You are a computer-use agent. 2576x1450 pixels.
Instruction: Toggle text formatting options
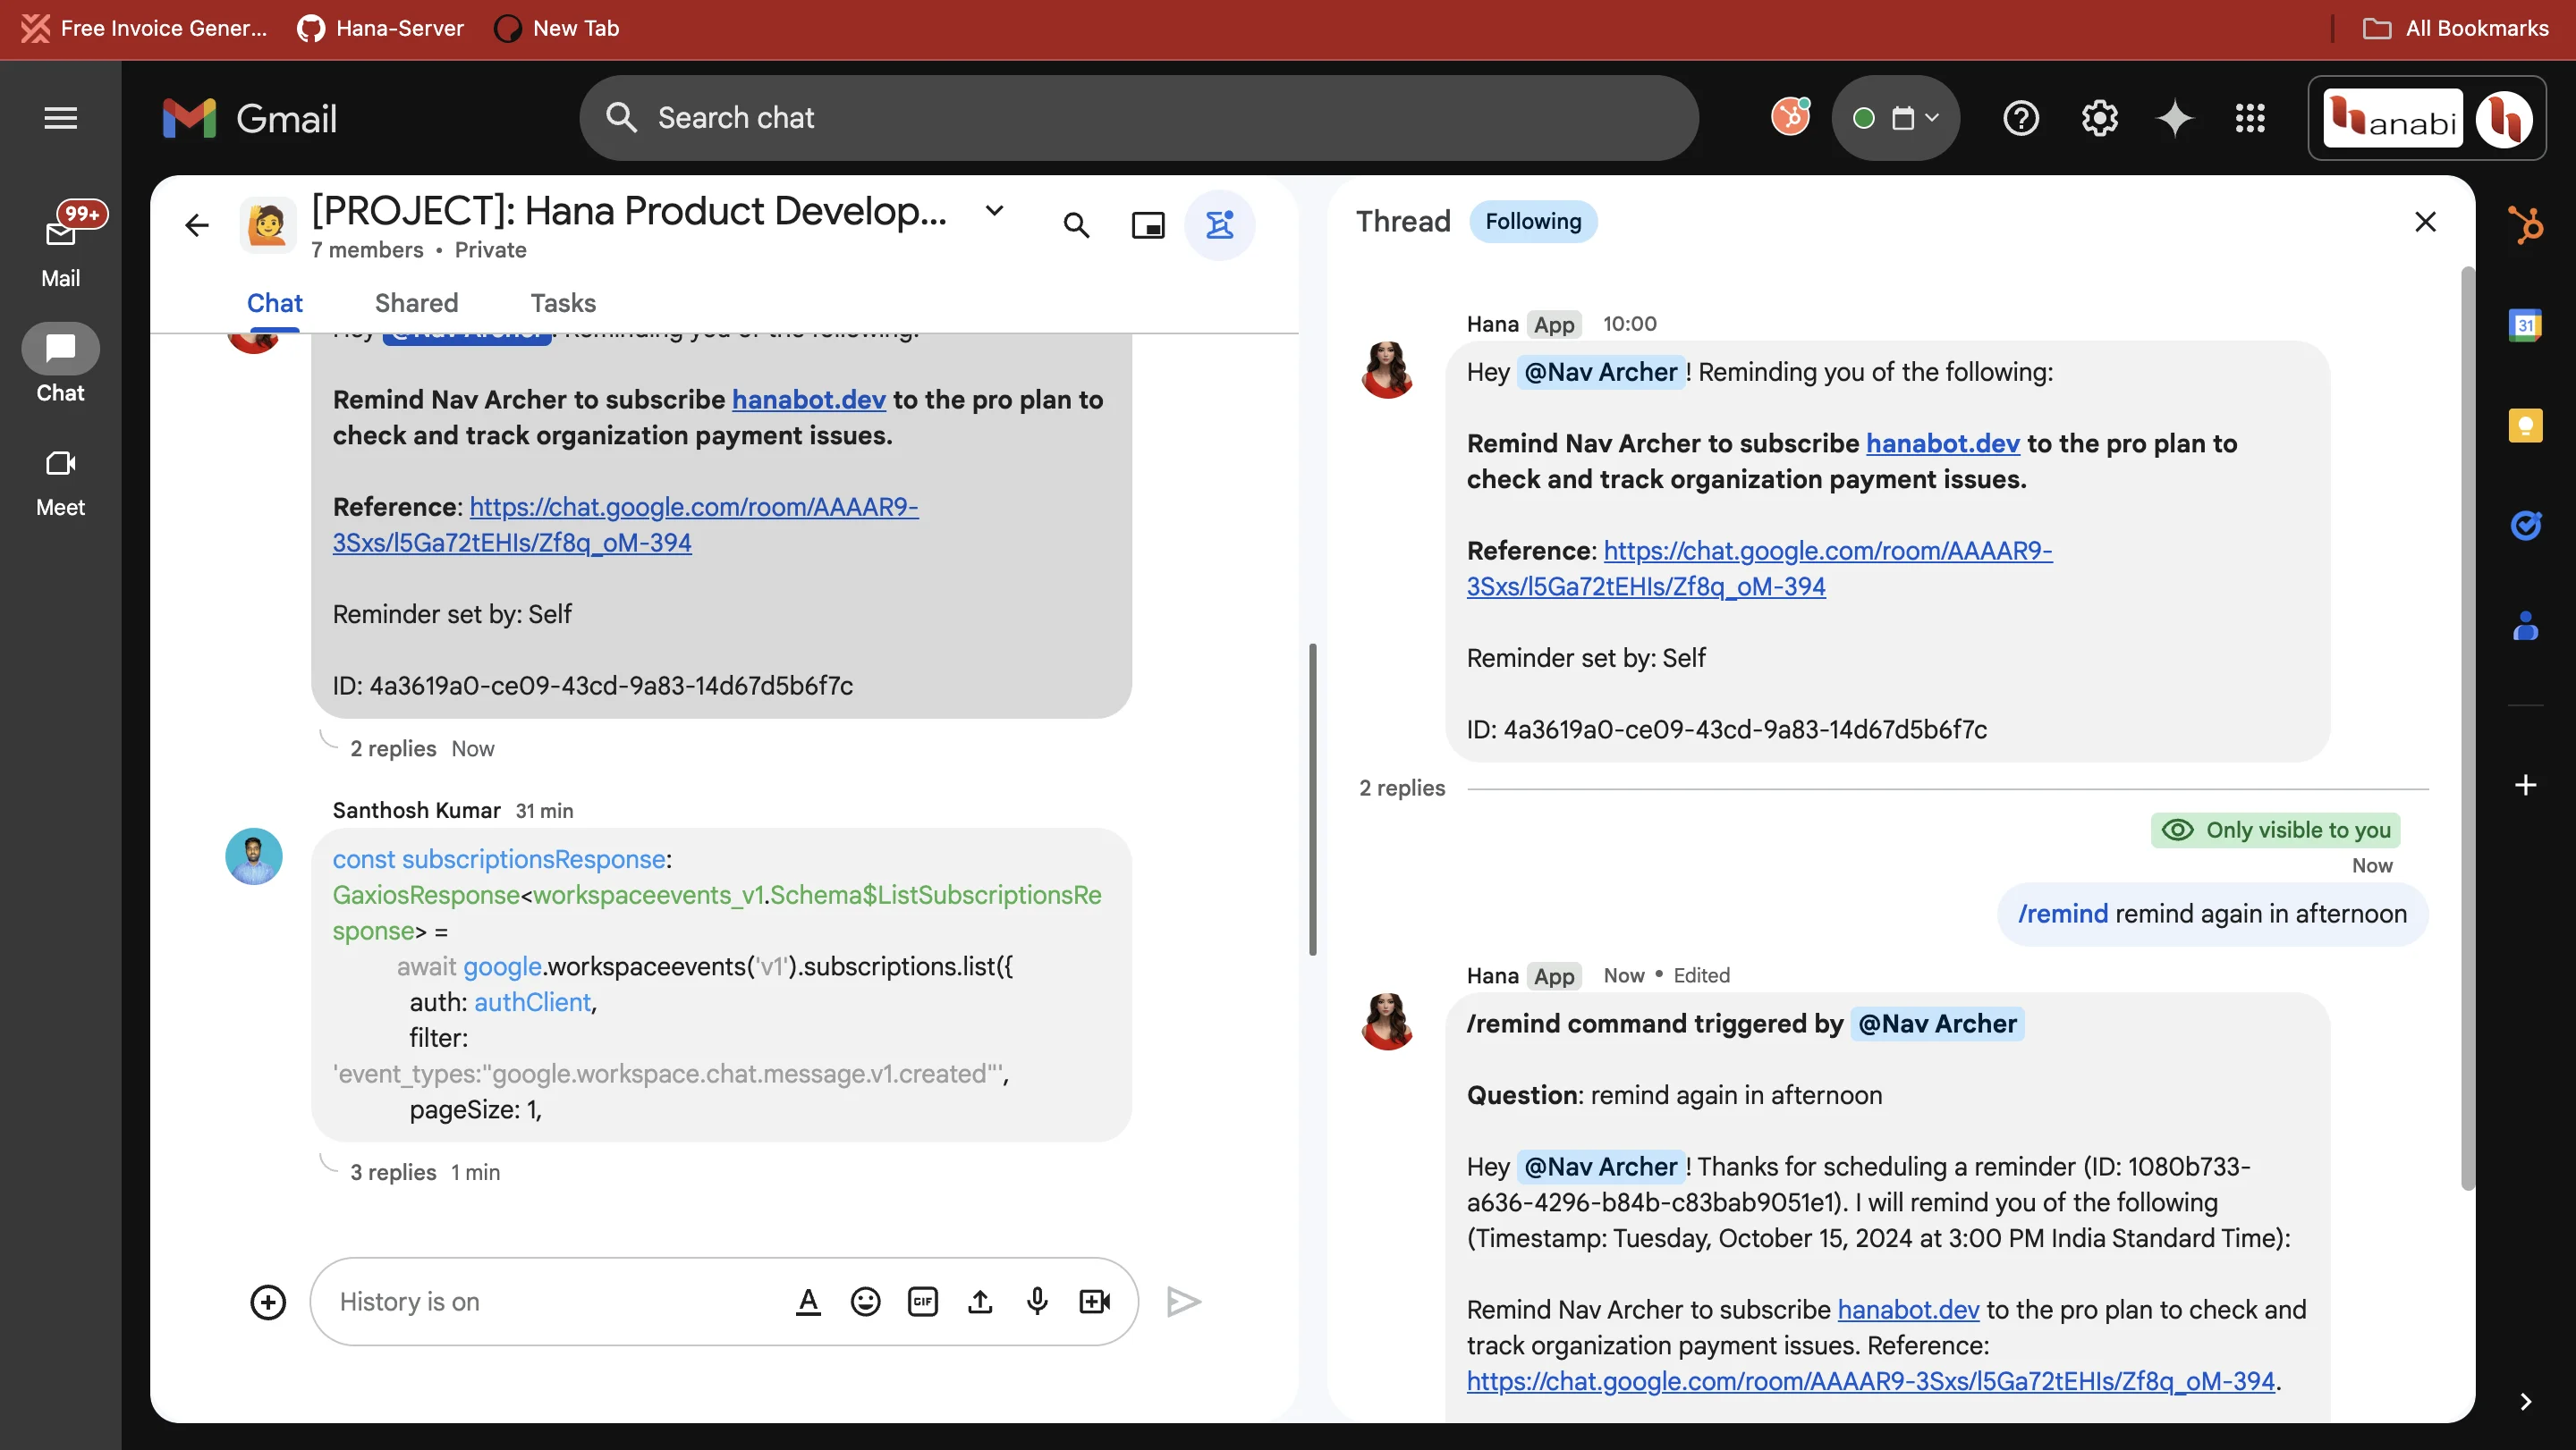tap(808, 1302)
